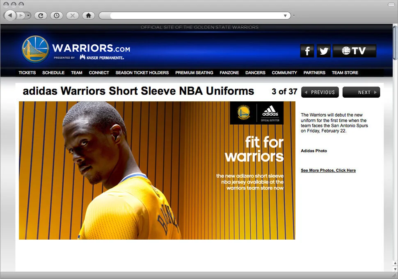Open the Premium Seating menu
The width and height of the screenshot is (398, 279).
coord(194,73)
